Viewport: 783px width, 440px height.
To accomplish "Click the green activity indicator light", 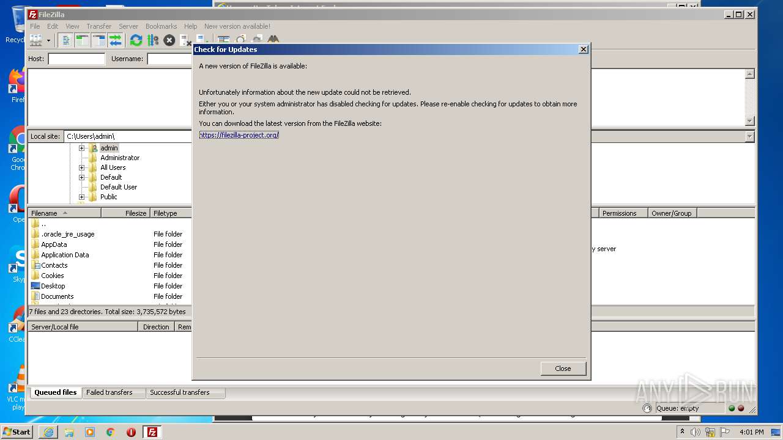I will click(x=732, y=408).
